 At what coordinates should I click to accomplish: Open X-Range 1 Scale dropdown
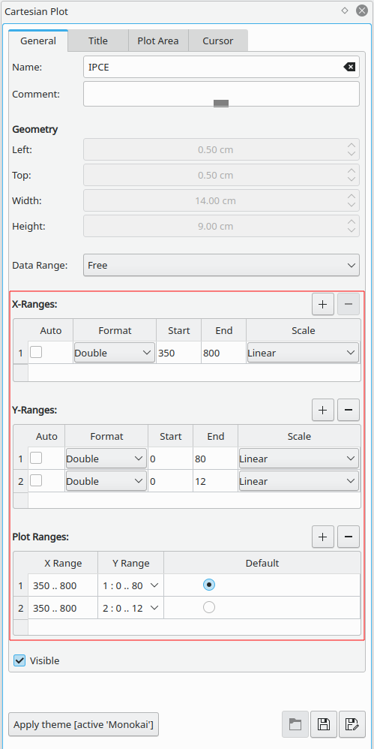click(x=303, y=353)
